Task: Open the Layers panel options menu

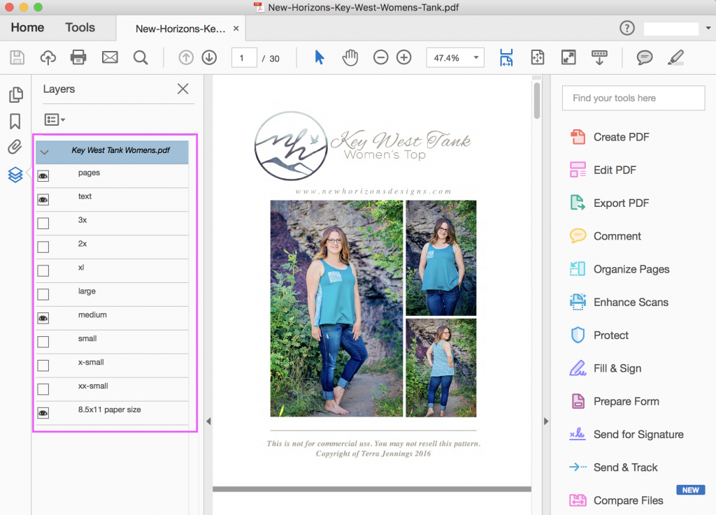Action: coord(55,120)
